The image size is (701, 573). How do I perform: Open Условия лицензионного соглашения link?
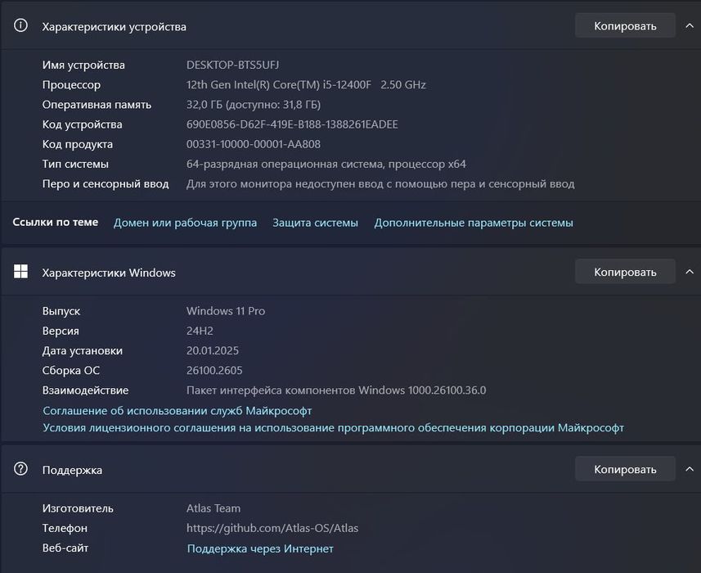pos(333,427)
